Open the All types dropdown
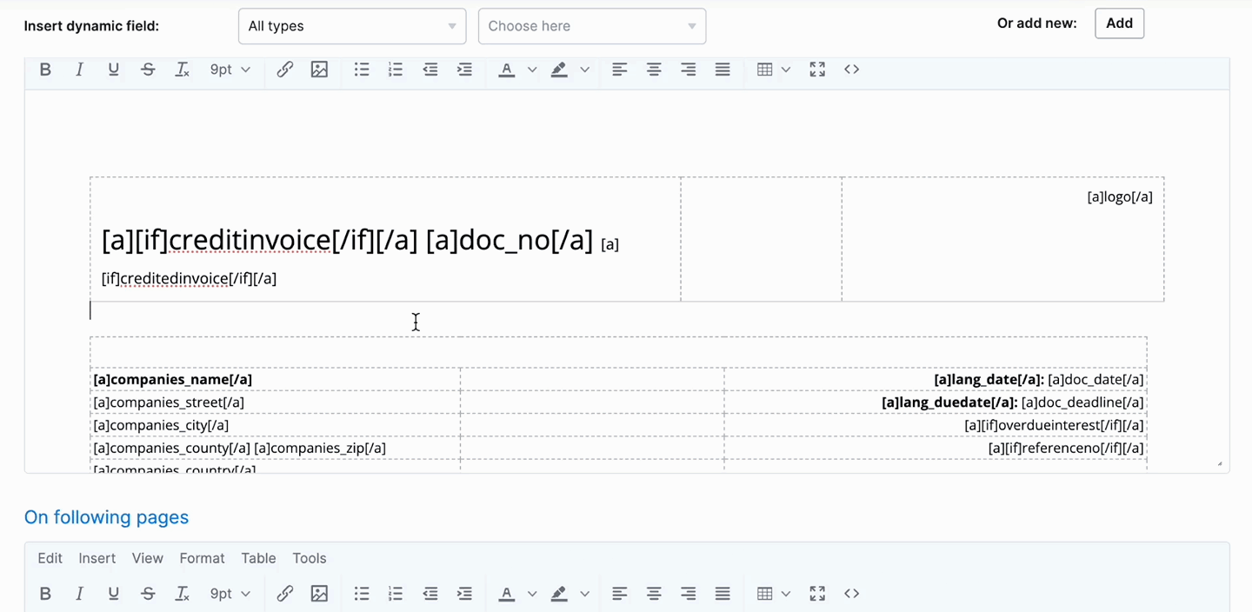This screenshot has height=612, width=1252. pos(352,26)
